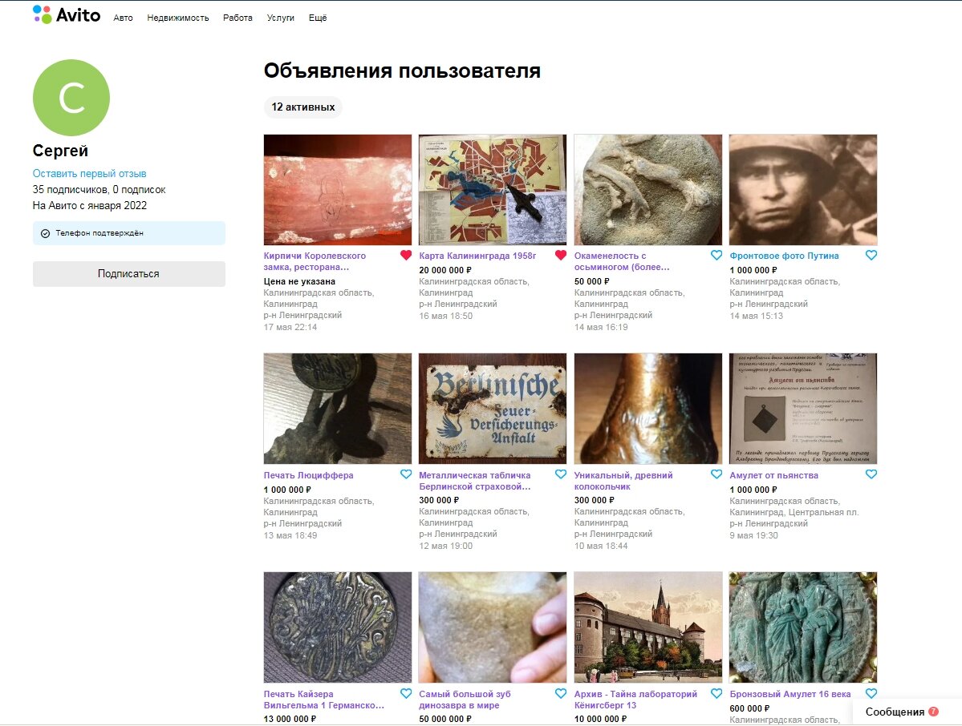Favorite Амулет от пьянства via heart icon
Viewport: 962px width, 726px height.
click(x=871, y=474)
